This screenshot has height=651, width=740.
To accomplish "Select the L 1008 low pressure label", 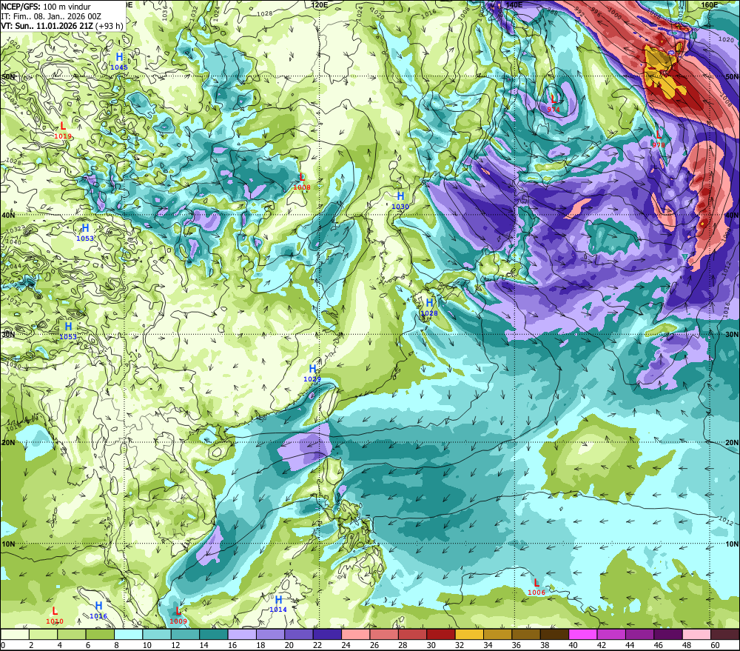I will click(x=302, y=181).
